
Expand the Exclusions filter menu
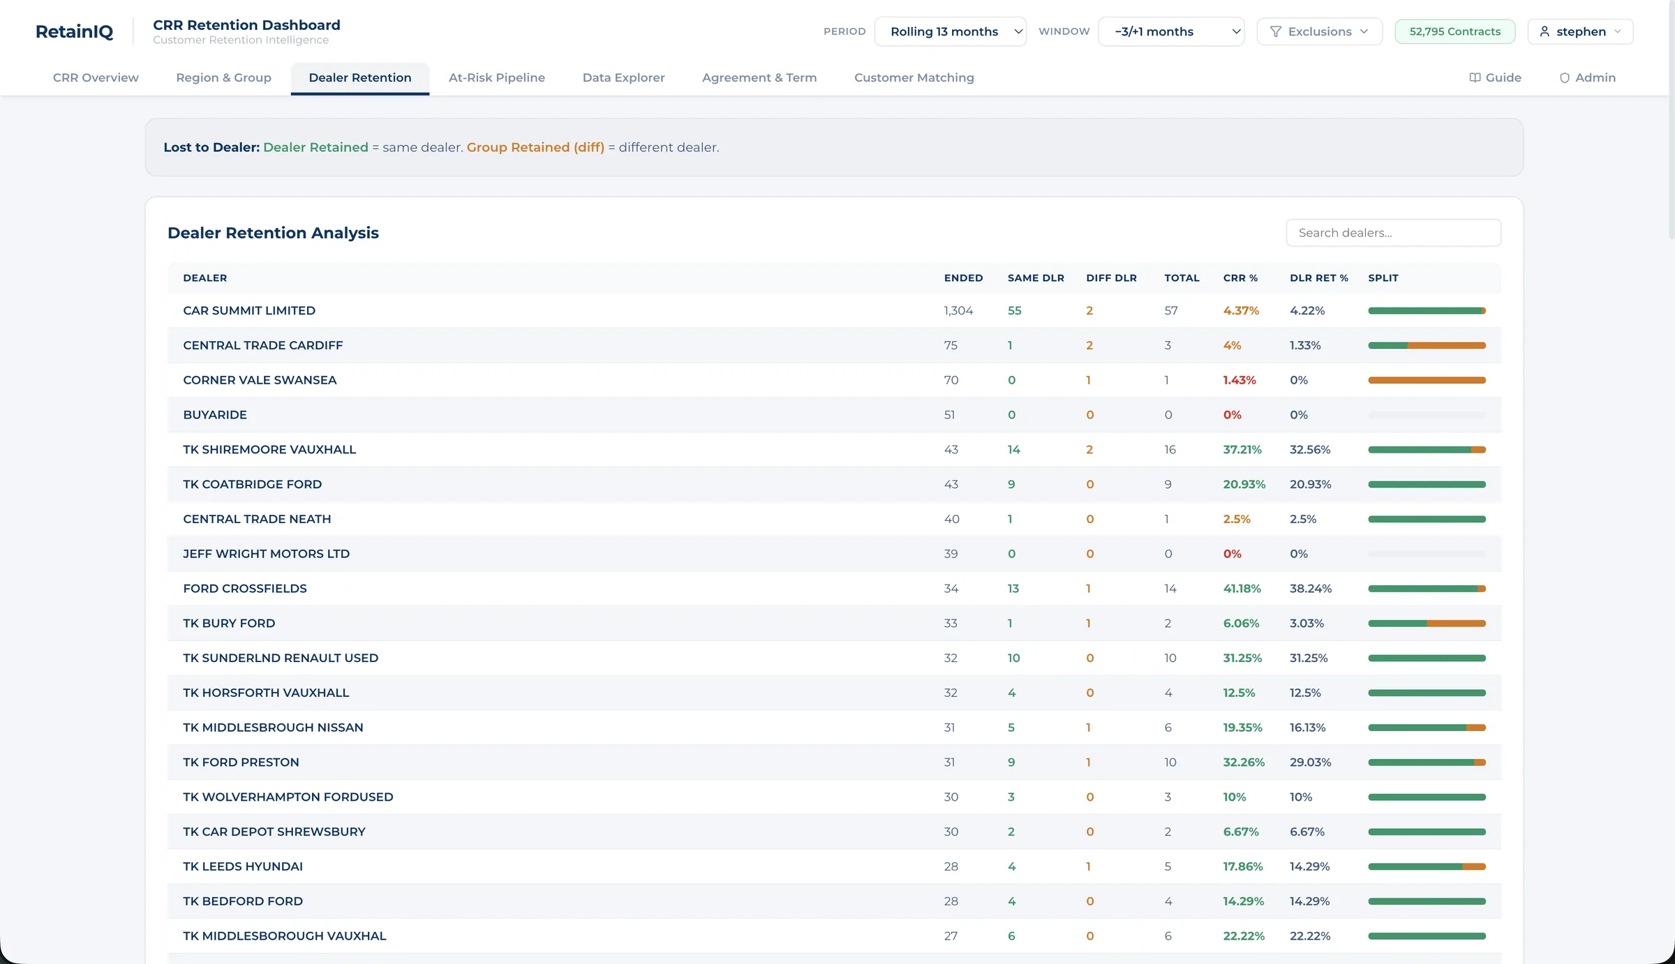tap(1319, 31)
